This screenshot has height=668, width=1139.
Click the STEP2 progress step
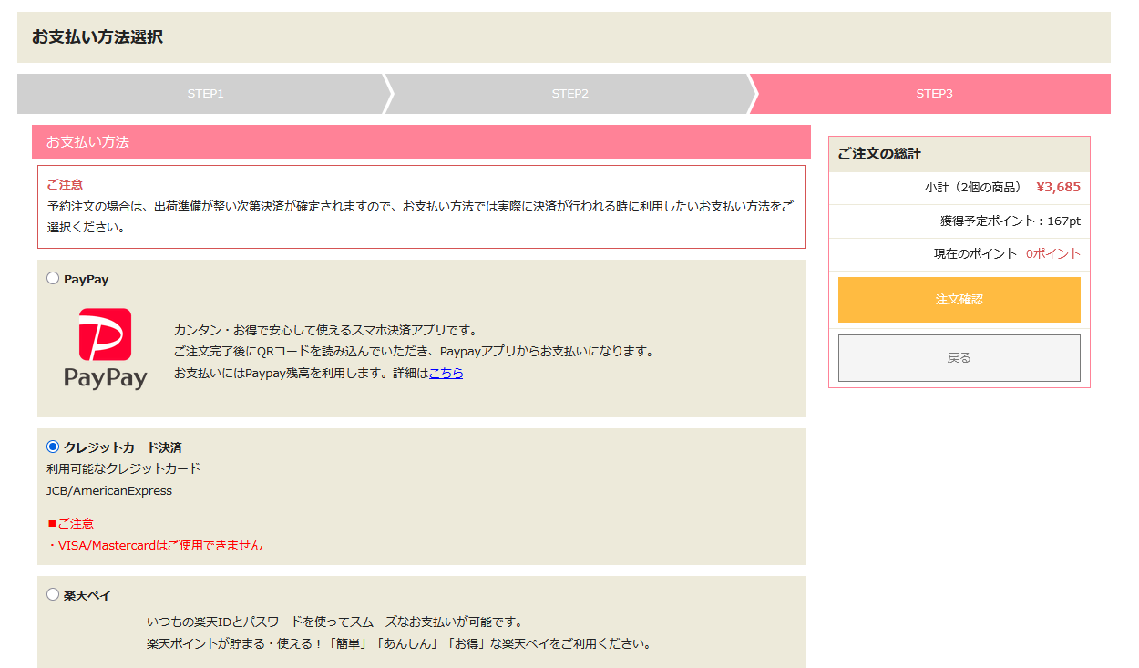click(569, 93)
